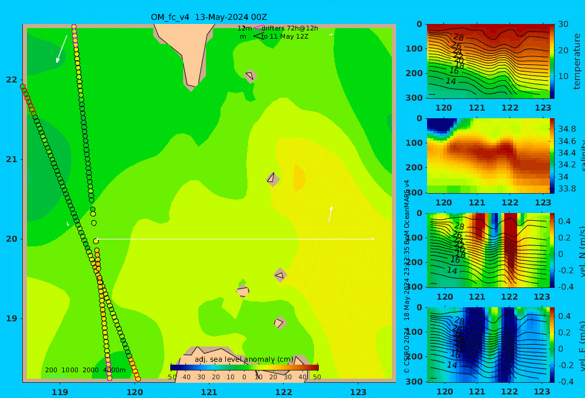The height and width of the screenshot is (398, 585).
Task: Click the '30' temperature colorbar tick
Action: [x=563, y=24]
